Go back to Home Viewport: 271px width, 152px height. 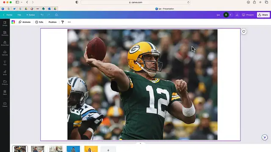(8, 15)
